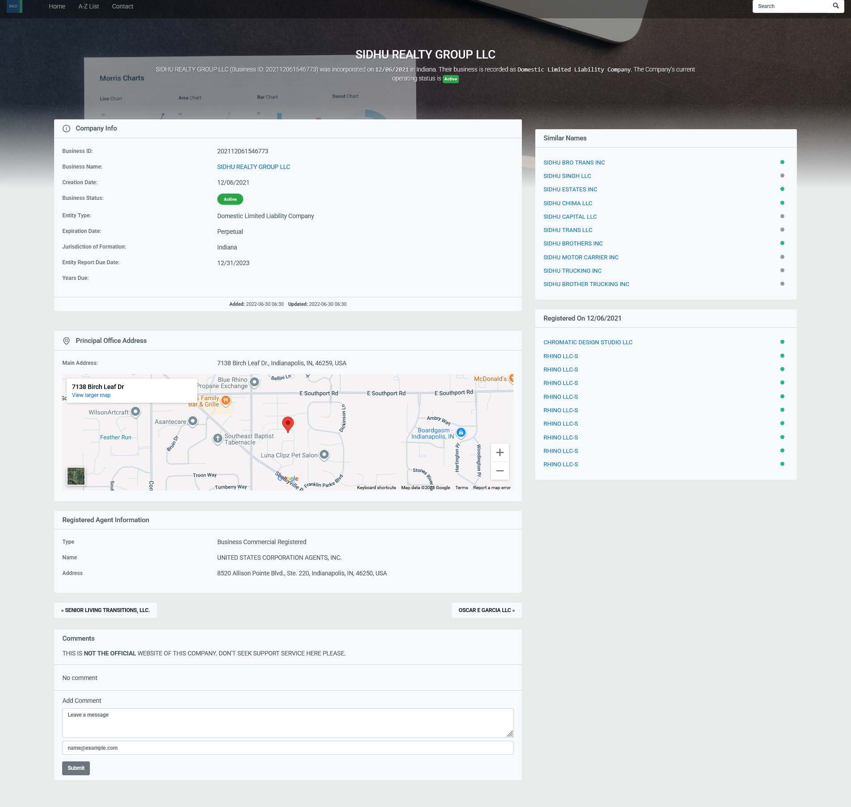Zoom out on the map
Image resolution: width=851 pixels, height=807 pixels.
pyautogui.click(x=500, y=471)
